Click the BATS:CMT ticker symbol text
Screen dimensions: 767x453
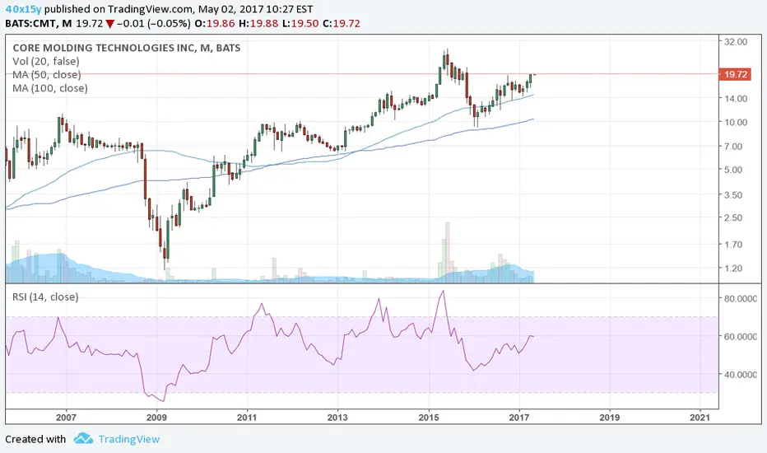click(31, 23)
